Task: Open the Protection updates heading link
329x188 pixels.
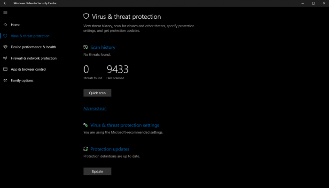Action: 110,149
